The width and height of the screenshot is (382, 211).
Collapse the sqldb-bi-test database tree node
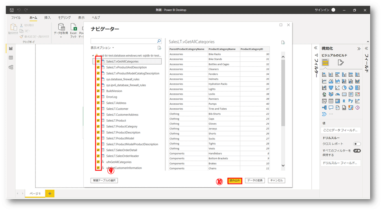(x=93, y=56)
